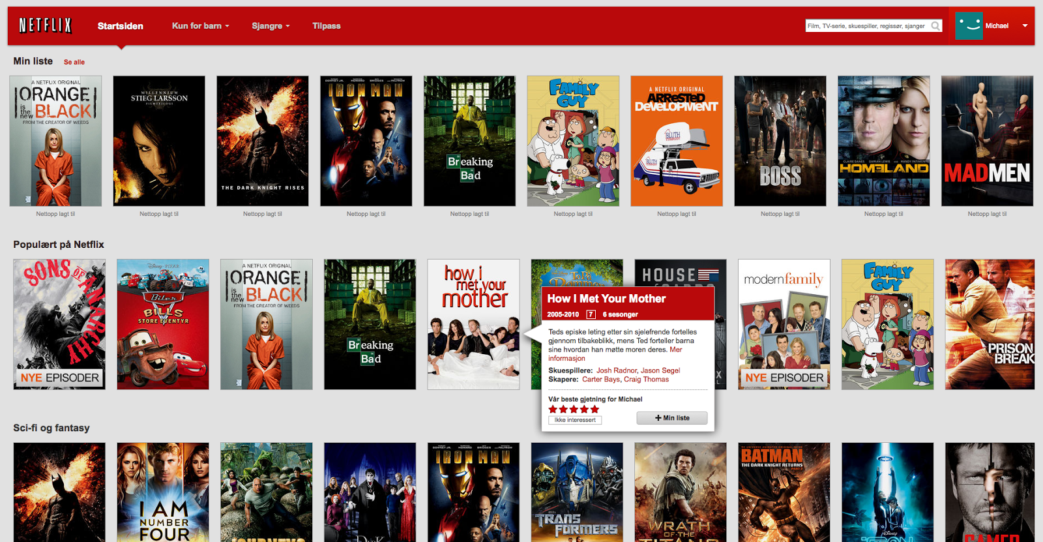
Task: Open the Mad Men poster
Action: (x=987, y=141)
